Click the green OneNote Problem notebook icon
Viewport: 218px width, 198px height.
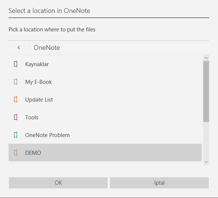click(16, 135)
